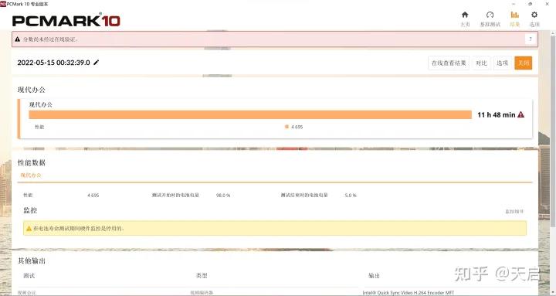Screen dimensions: 556x296
Task: Click the red warning triangle beside 11 h 48 min
Action: pyautogui.click(x=520, y=114)
